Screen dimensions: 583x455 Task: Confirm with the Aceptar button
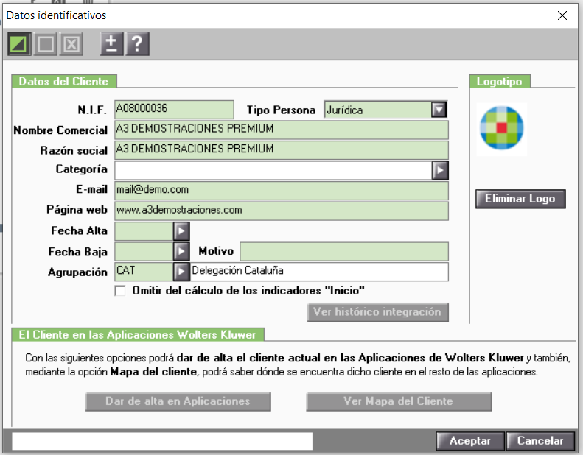[x=470, y=441]
